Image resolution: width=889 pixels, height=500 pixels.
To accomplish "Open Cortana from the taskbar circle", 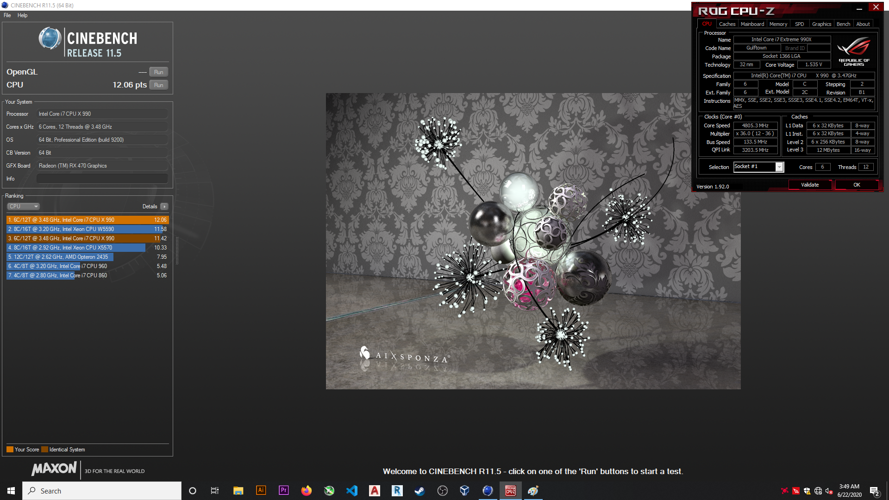I will click(x=193, y=491).
